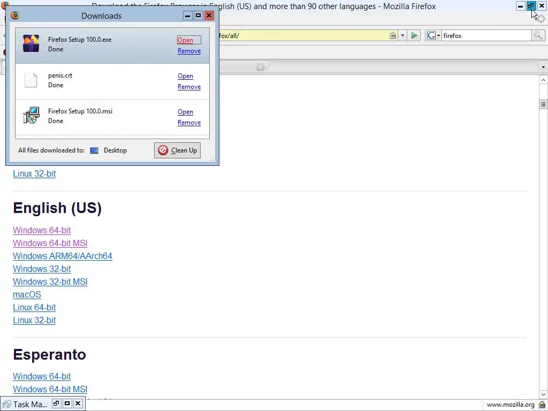548x411 pixels.
Task: Click the padlock icon in address bar
Action: click(393, 35)
